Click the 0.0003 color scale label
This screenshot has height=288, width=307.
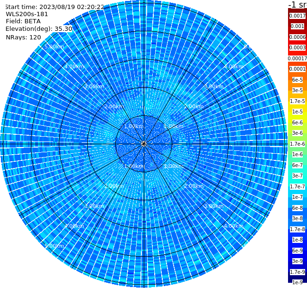point(298,47)
